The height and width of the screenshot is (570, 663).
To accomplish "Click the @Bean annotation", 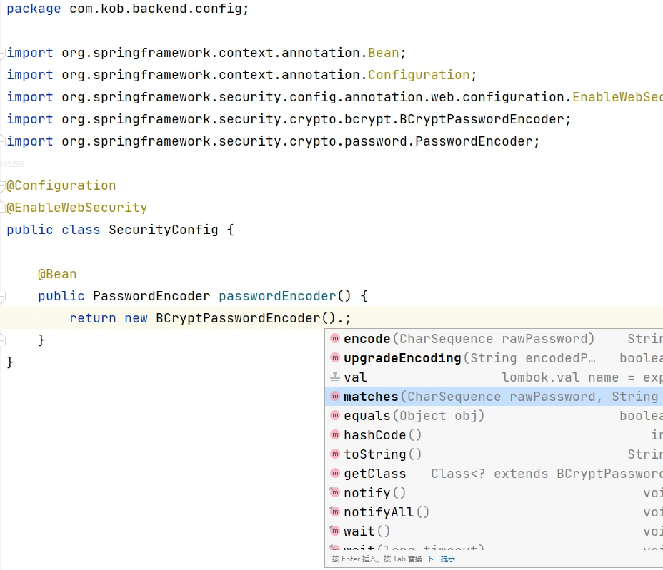I will point(57,274).
